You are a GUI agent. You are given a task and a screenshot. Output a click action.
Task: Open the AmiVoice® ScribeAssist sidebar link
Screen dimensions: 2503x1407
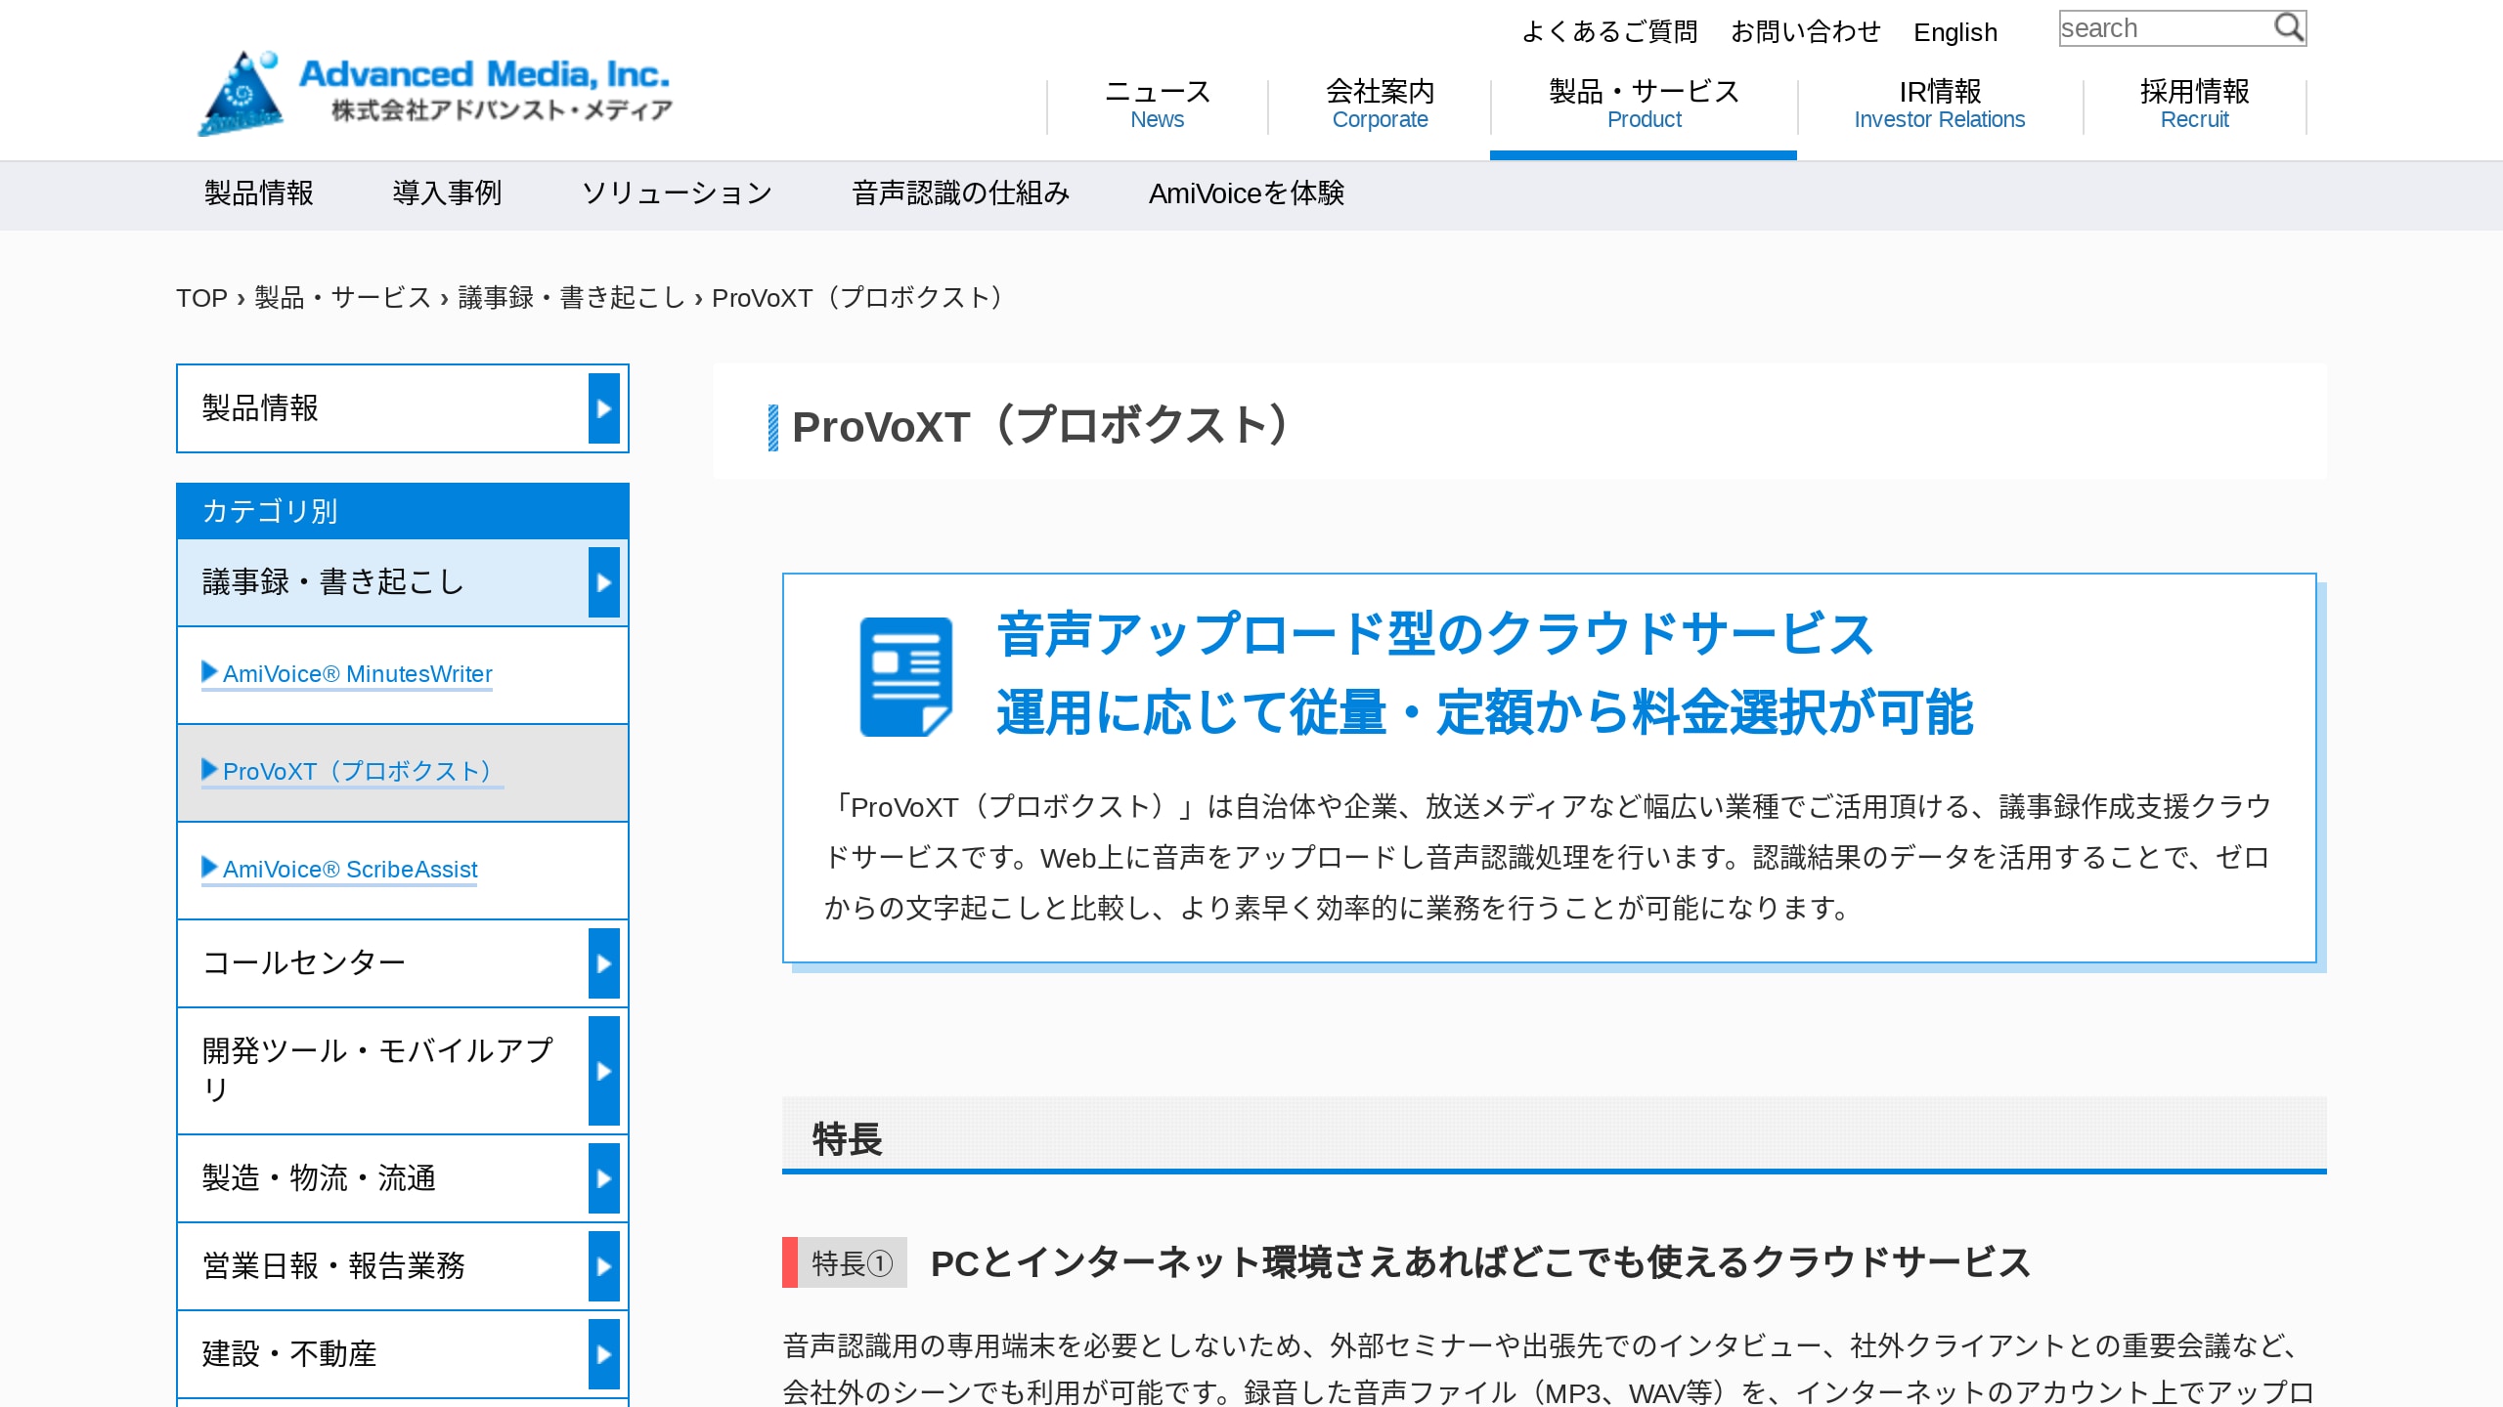pyautogui.click(x=339, y=870)
